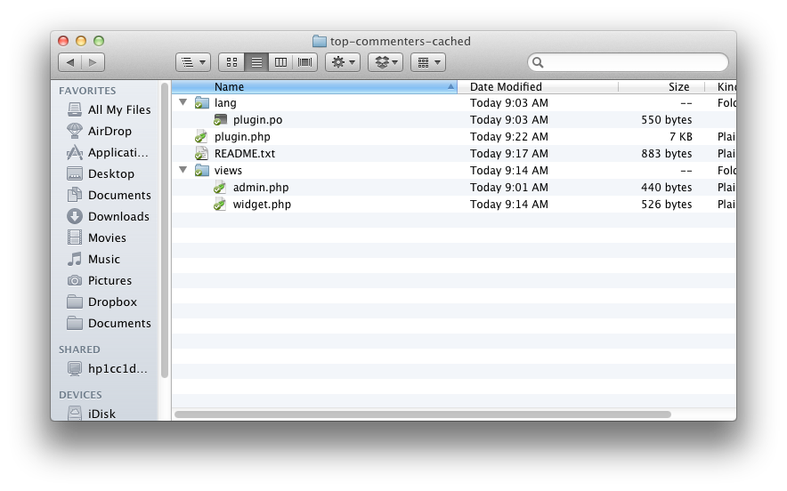Click the top-commenters-cached title folder icon
This screenshot has width=787, height=491.
(320, 41)
